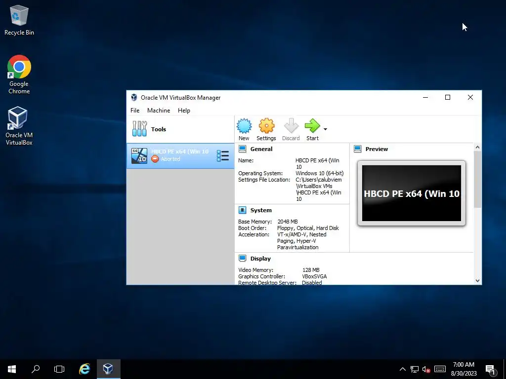
Task: Click the VBoxSVGA graphics controller value
Action: (314, 276)
